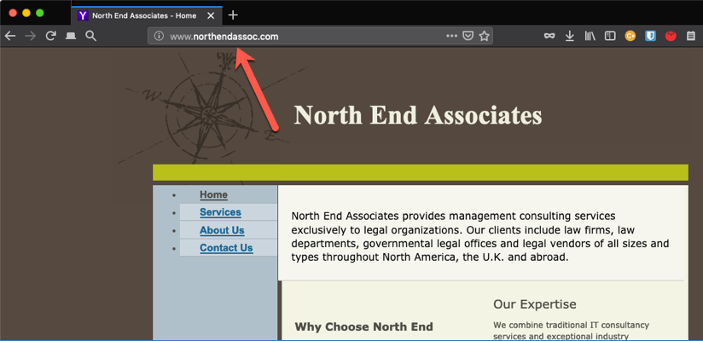Click the North End Associates page heading
The height and width of the screenshot is (341, 703).
click(x=418, y=115)
